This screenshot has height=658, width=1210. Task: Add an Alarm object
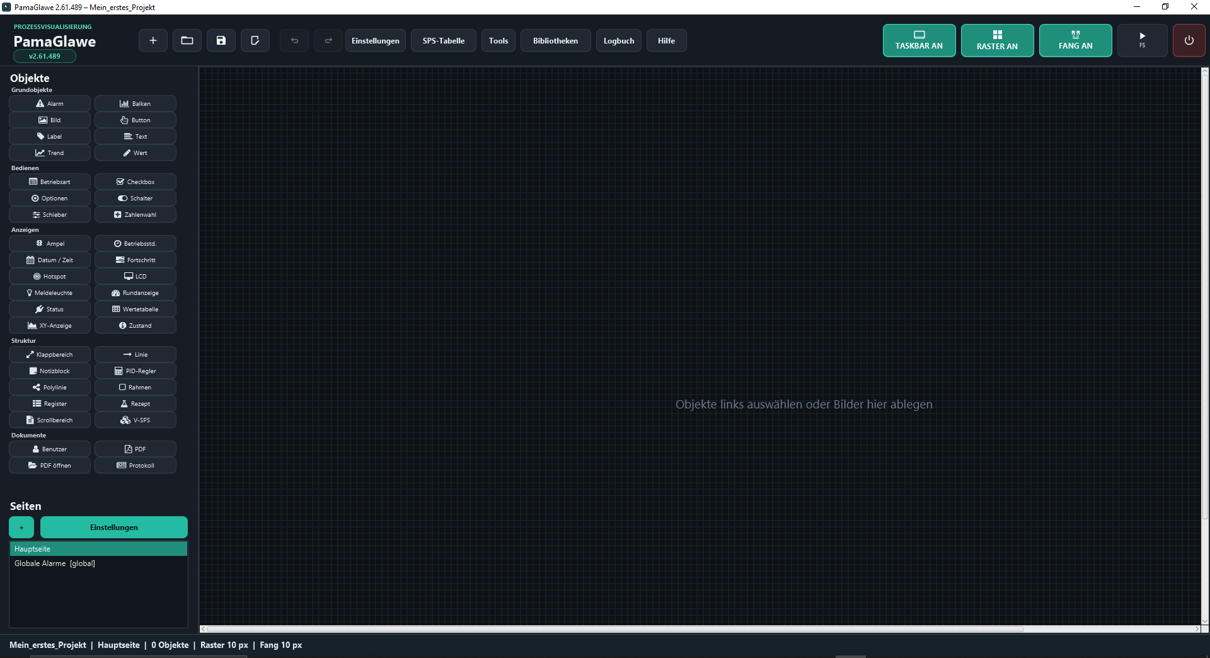coord(50,103)
